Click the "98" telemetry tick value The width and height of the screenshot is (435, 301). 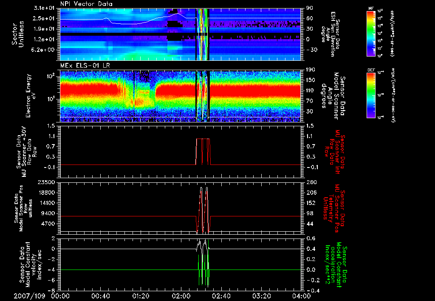(x=310, y=213)
